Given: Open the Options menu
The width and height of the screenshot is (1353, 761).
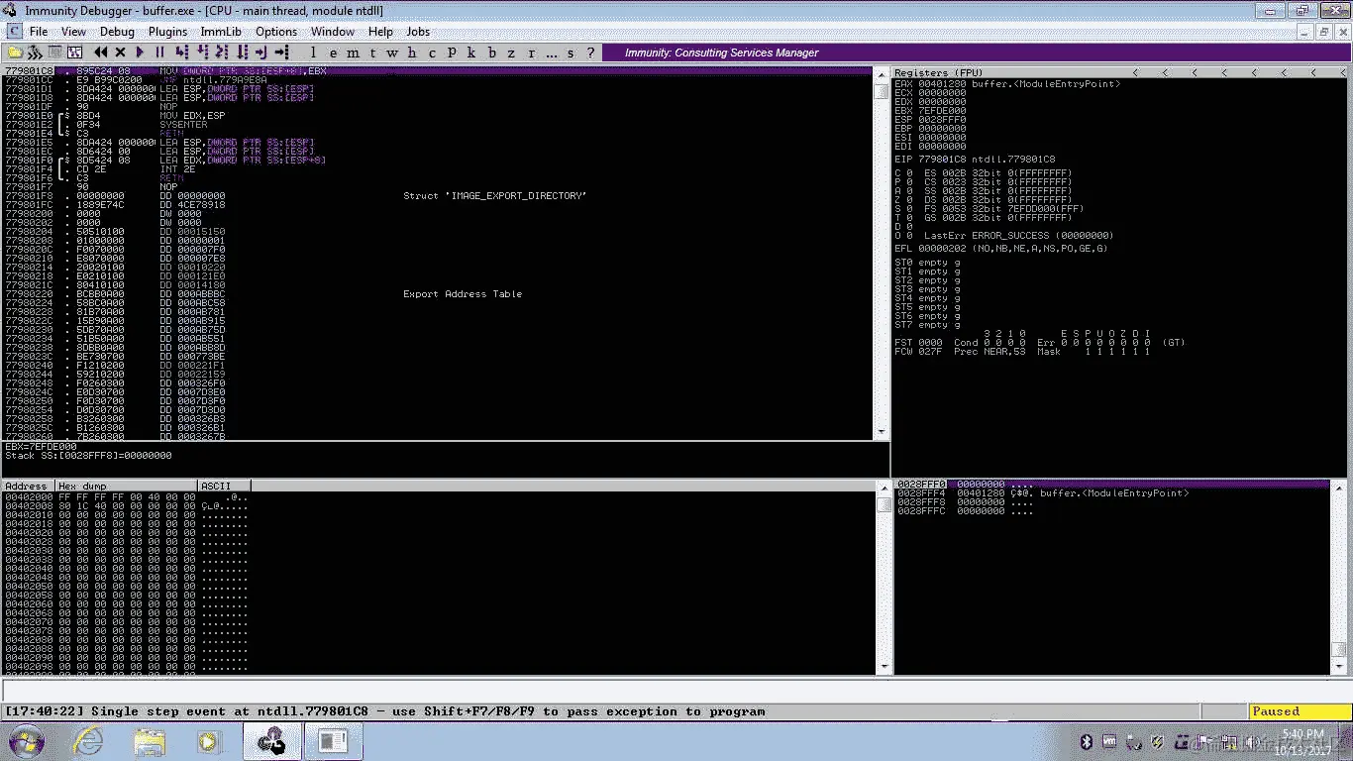Looking at the screenshot, I should click(276, 32).
